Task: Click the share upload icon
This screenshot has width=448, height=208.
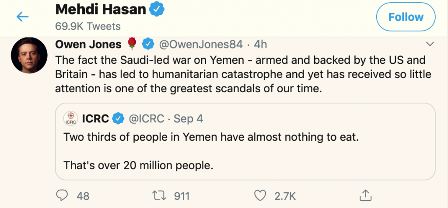Action: [x=365, y=195]
